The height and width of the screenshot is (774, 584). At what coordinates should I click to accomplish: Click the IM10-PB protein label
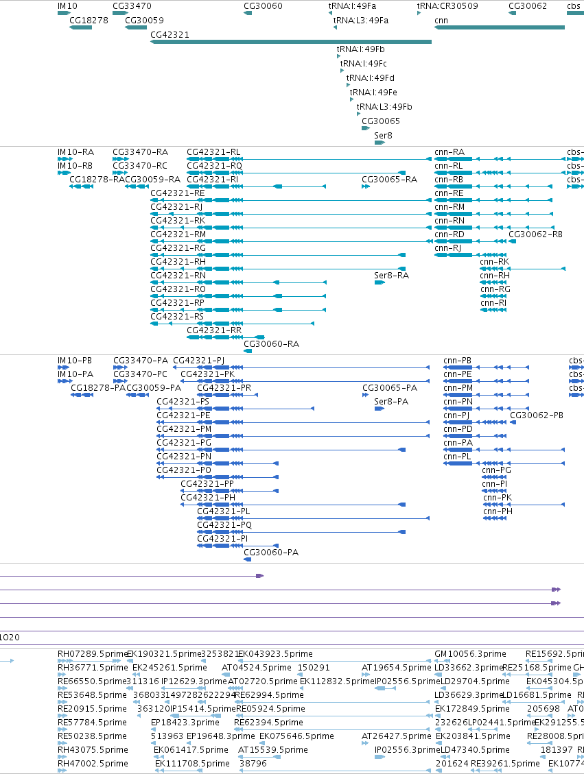[x=75, y=361]
